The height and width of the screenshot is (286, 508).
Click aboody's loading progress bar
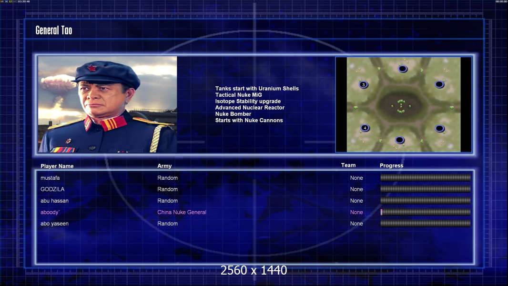point(426,212)
